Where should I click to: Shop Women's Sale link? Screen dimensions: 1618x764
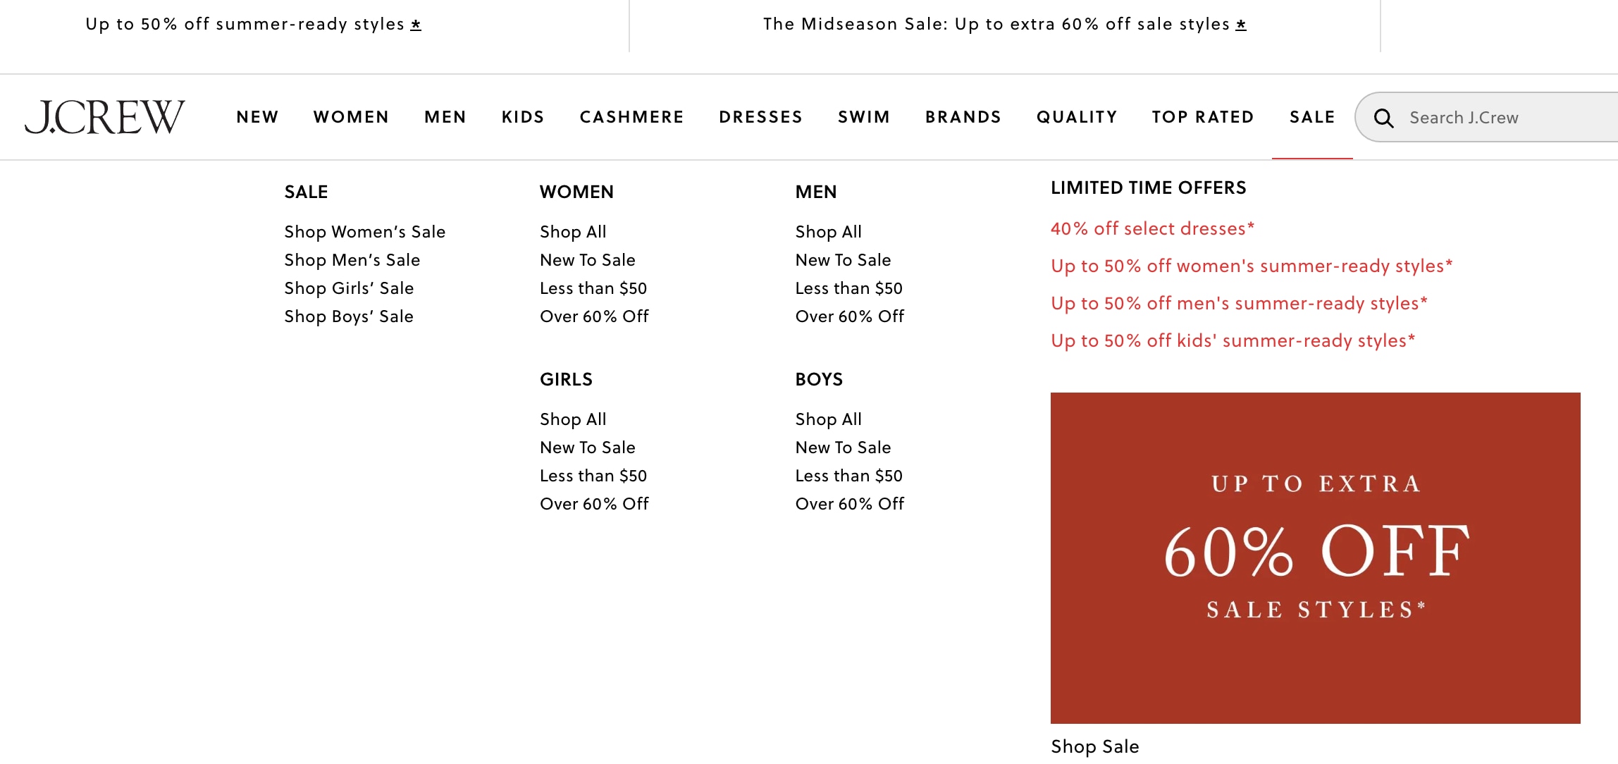[x=365, y=232]
